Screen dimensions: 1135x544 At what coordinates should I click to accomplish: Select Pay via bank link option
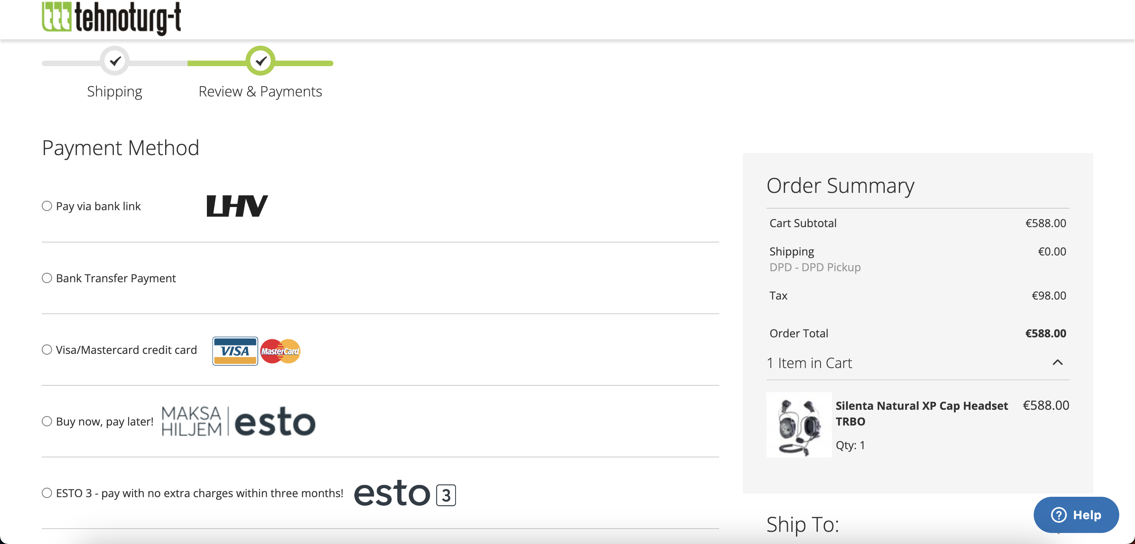coord(47,206)
